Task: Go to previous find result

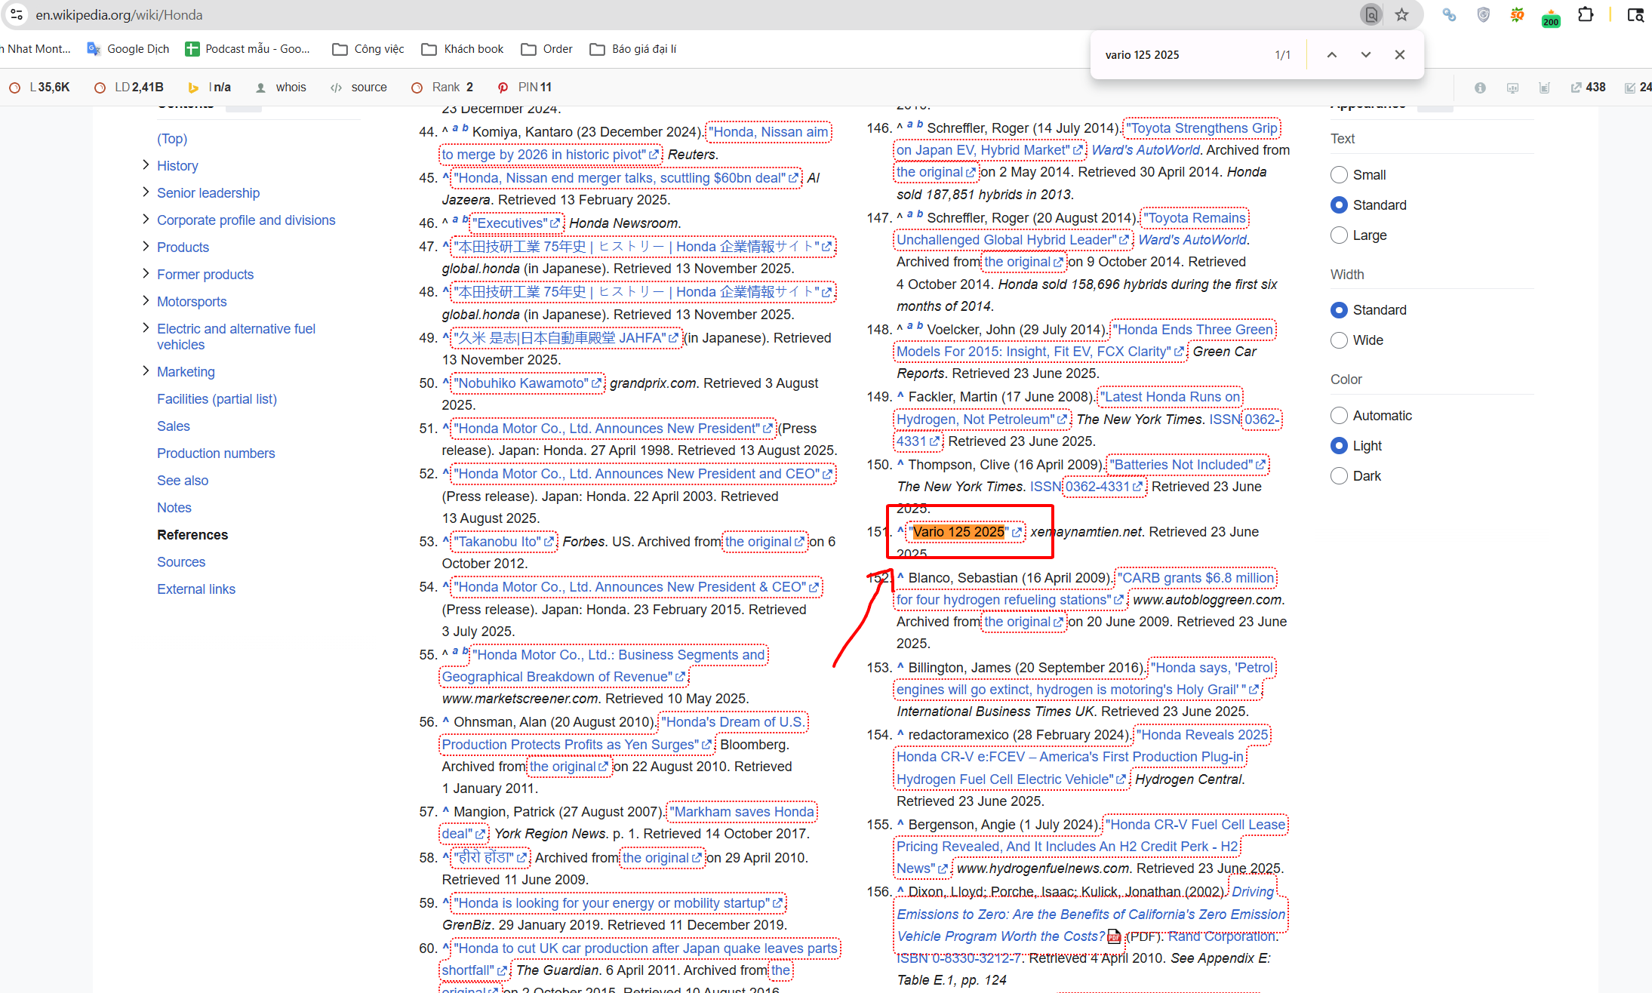Action: pos(1332,54)
